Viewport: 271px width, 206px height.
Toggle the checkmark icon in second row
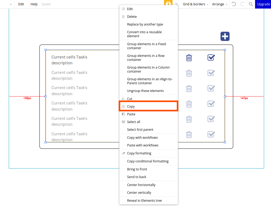click(x=211, y=73)
